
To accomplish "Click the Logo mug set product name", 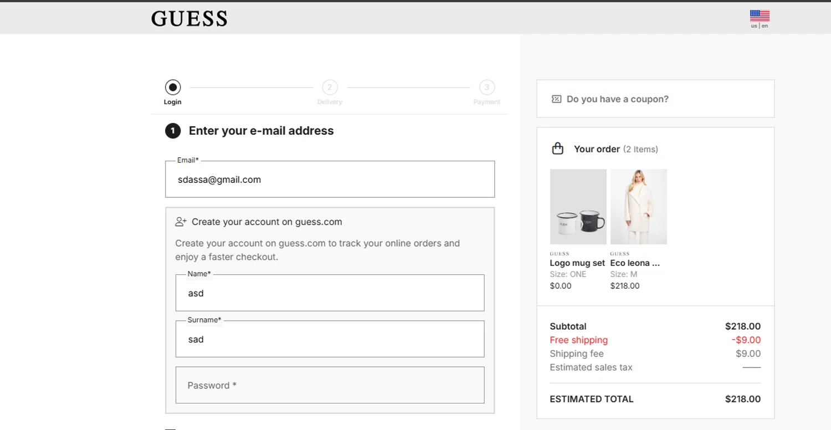I will click(x=577, y=263).
